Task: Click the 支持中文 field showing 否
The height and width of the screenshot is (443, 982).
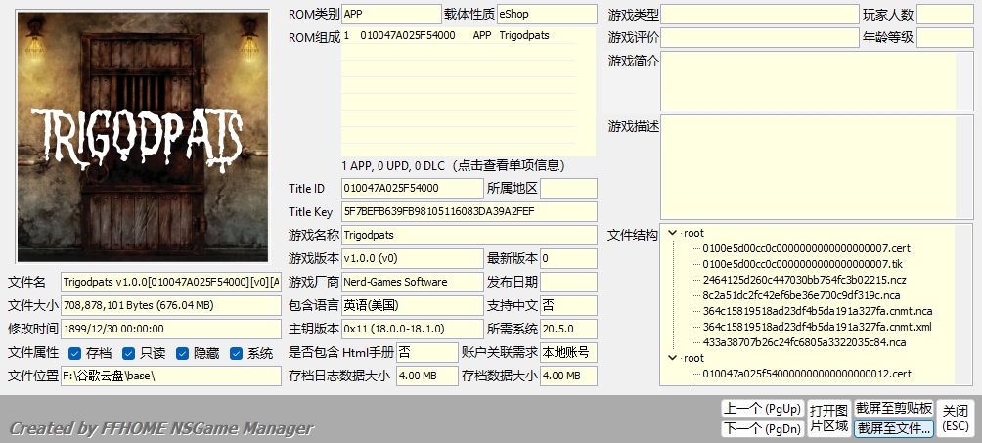Action: point(568,305)
